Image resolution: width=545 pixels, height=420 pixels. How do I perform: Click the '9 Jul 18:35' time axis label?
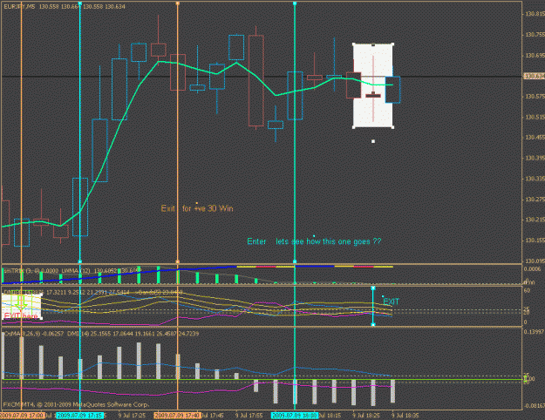click(x=405, y=416)
